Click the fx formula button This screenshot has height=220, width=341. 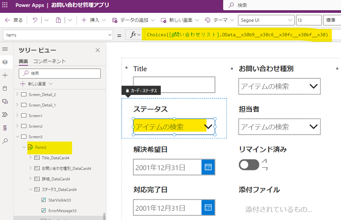[x=135, y=35]
